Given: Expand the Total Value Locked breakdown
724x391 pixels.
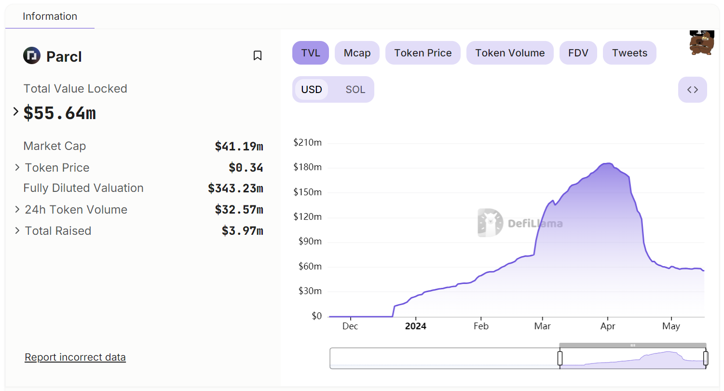Looking at the screenshot, I should coord(16,112).
